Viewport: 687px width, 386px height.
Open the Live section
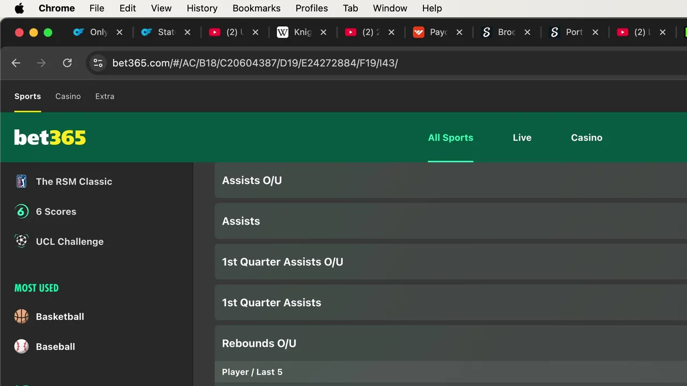point(522,138)
